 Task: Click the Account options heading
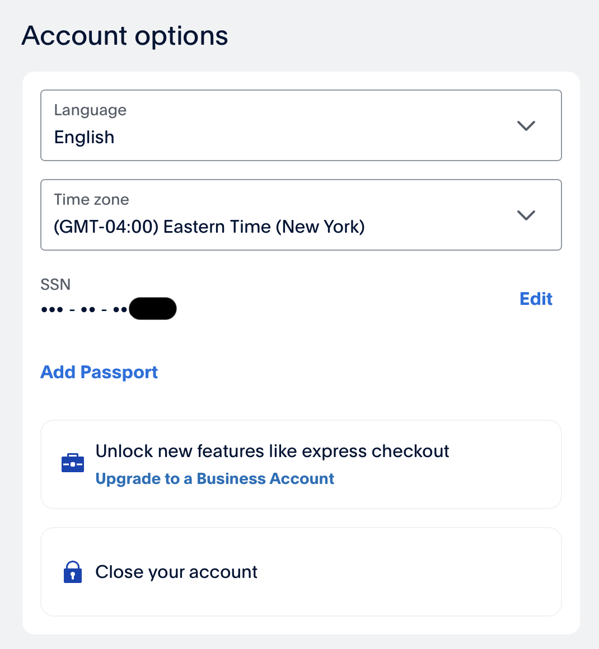[x=125, y=36]
